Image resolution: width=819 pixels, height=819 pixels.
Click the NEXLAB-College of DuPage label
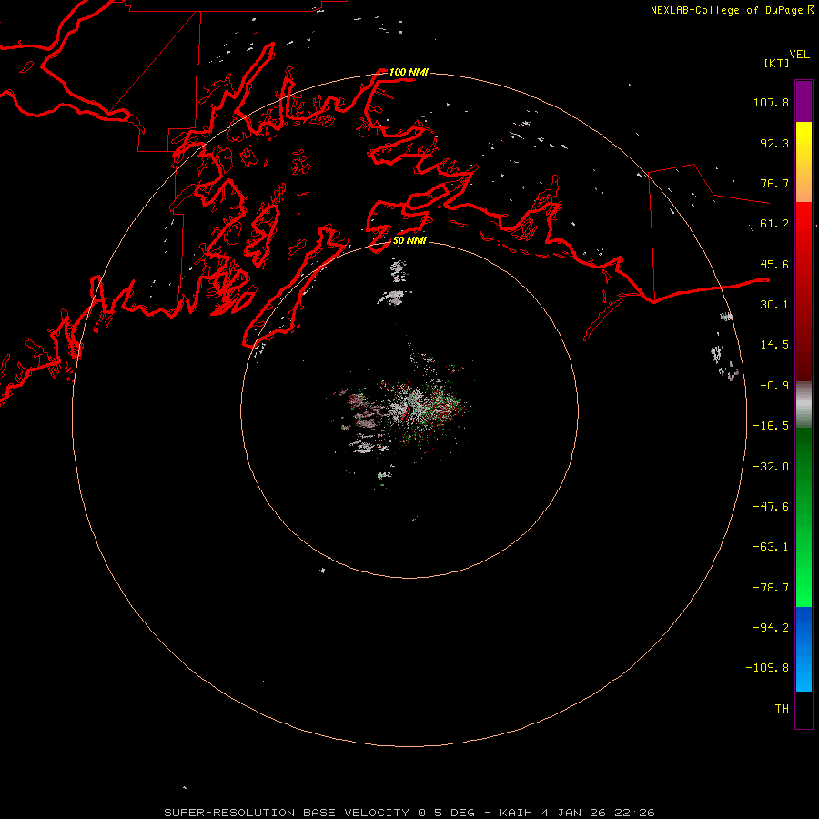coord(726,10)
